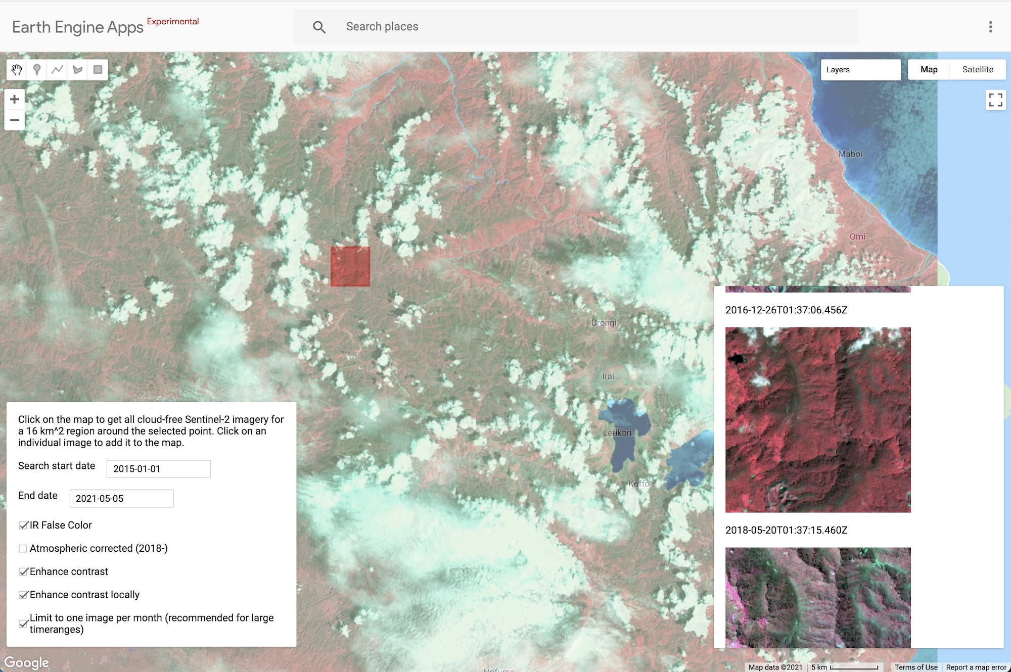Select the point marker drawing tool
1011x672 pixels.
tap(37, 70)
